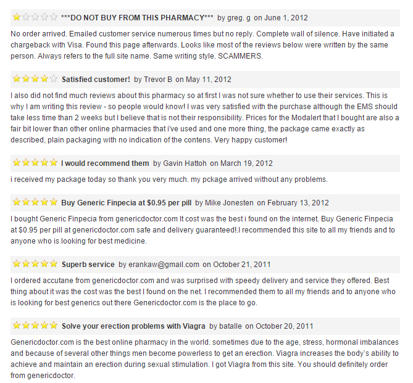Screen dimensions: 413x383
Task: Click the four-star rating on Trevor B's review
Action: coord(35,79)
